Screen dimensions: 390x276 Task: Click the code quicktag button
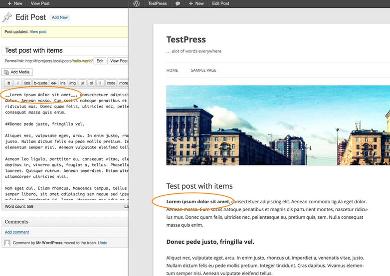point(111,83)
